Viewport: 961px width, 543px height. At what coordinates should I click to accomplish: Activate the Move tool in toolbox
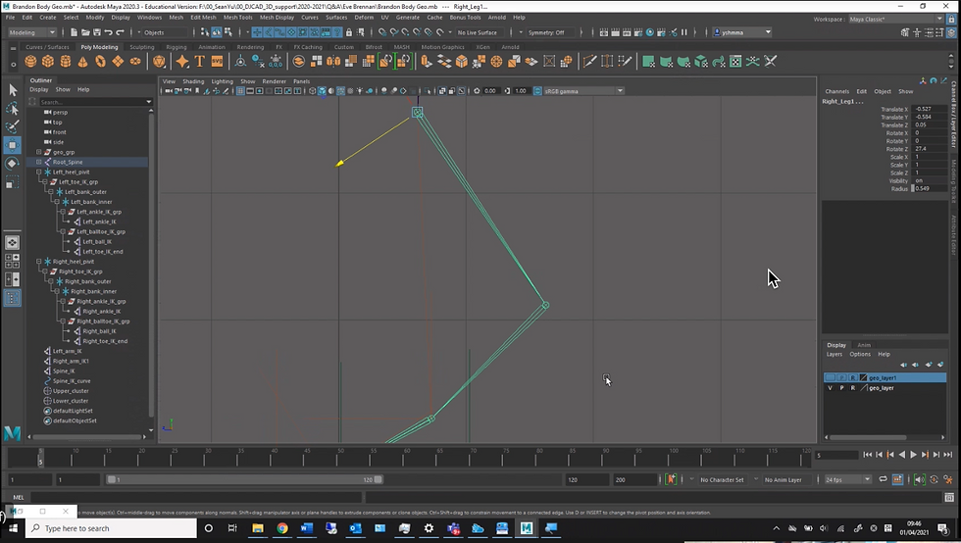point(12,145)
